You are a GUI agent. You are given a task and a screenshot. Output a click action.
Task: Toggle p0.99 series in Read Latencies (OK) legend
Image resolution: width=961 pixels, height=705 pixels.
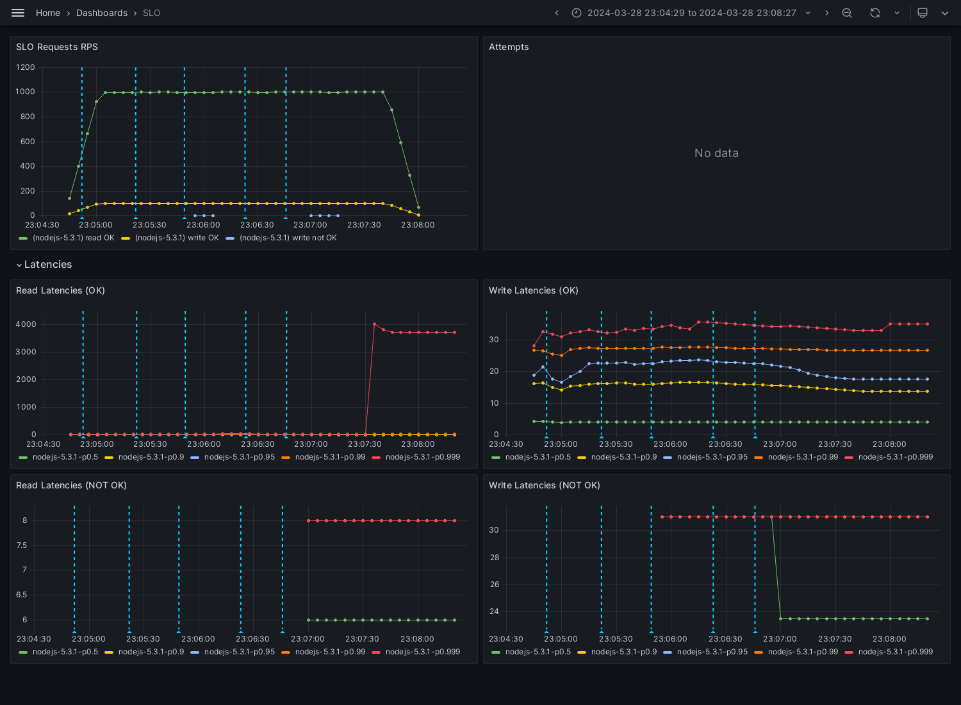[x=330, y=457]
